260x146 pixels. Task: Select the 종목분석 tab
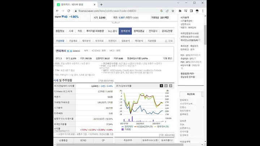[125, 31]
